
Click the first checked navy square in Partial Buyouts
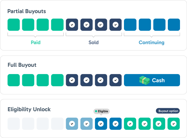(x=72, y=25)
